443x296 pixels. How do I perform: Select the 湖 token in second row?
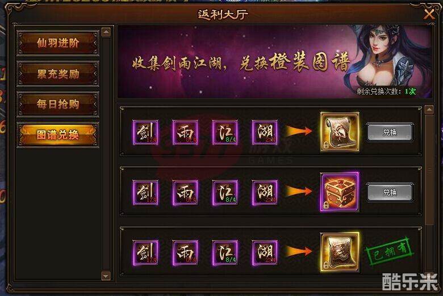click(x=265, y=193)
